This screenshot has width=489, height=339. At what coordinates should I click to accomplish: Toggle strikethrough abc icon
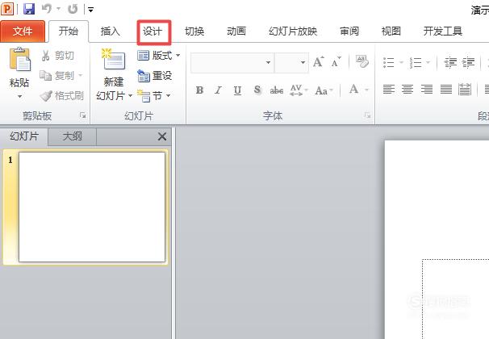[276, 90]
